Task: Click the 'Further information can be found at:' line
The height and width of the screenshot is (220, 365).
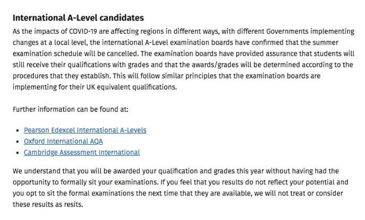Action: click(x=70, y=109)
